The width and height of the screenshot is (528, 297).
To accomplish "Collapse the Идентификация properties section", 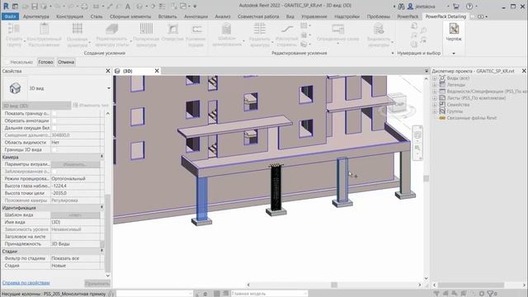I will tap(101, 207).
